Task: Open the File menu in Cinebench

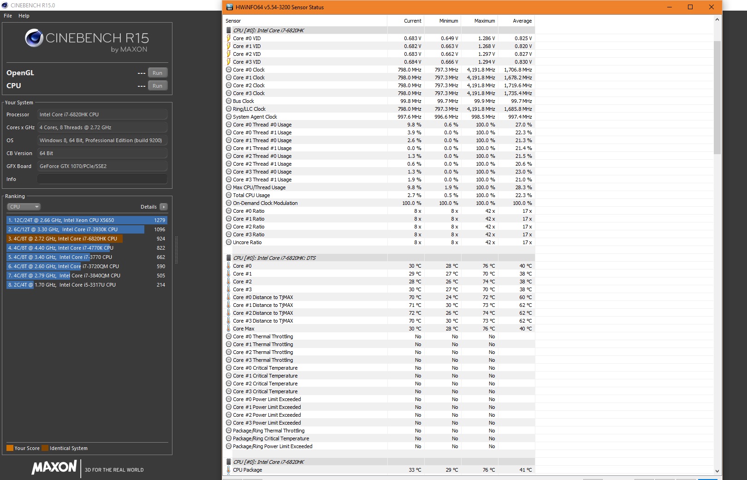Action: coord(8,16)
